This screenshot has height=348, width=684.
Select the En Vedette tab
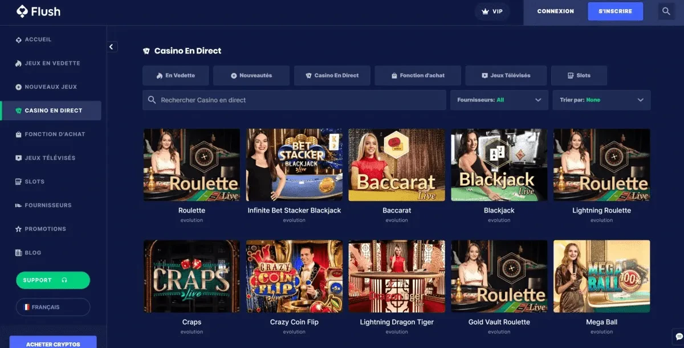[x=176, y=75]
